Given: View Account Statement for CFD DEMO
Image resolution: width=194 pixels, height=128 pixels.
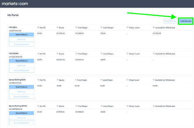Looking at the screenshot, I should tap(21, 70).
